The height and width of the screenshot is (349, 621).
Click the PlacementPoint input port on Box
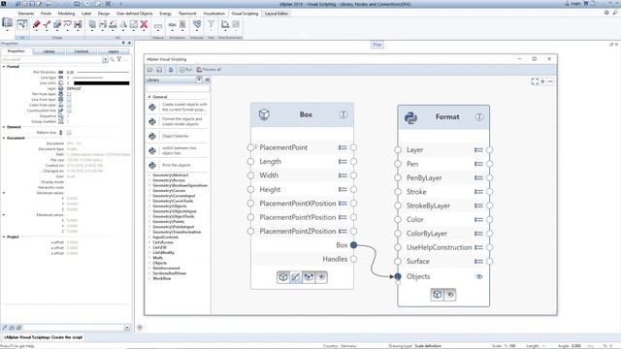pos(250,147)
